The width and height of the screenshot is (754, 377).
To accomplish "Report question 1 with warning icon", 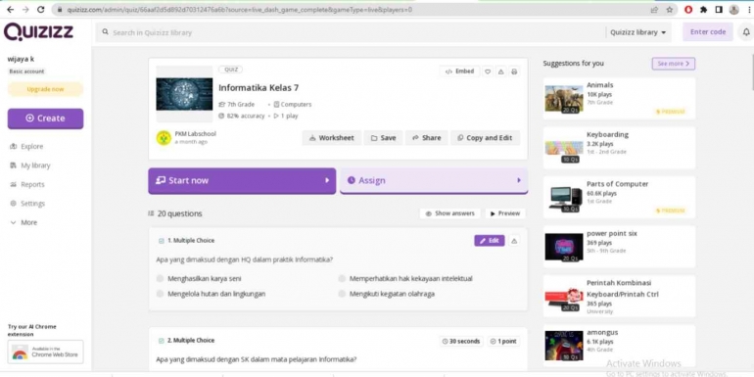I will [514, 241].
